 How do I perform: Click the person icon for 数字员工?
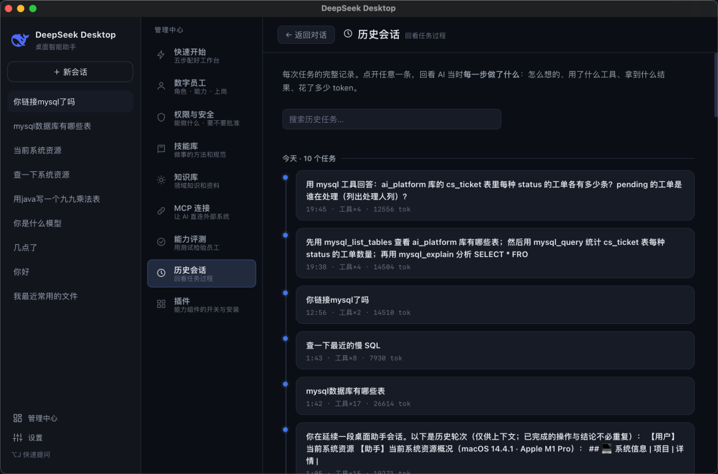point(161,86)
